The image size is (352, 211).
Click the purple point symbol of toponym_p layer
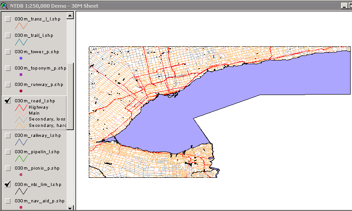[21, 75]
